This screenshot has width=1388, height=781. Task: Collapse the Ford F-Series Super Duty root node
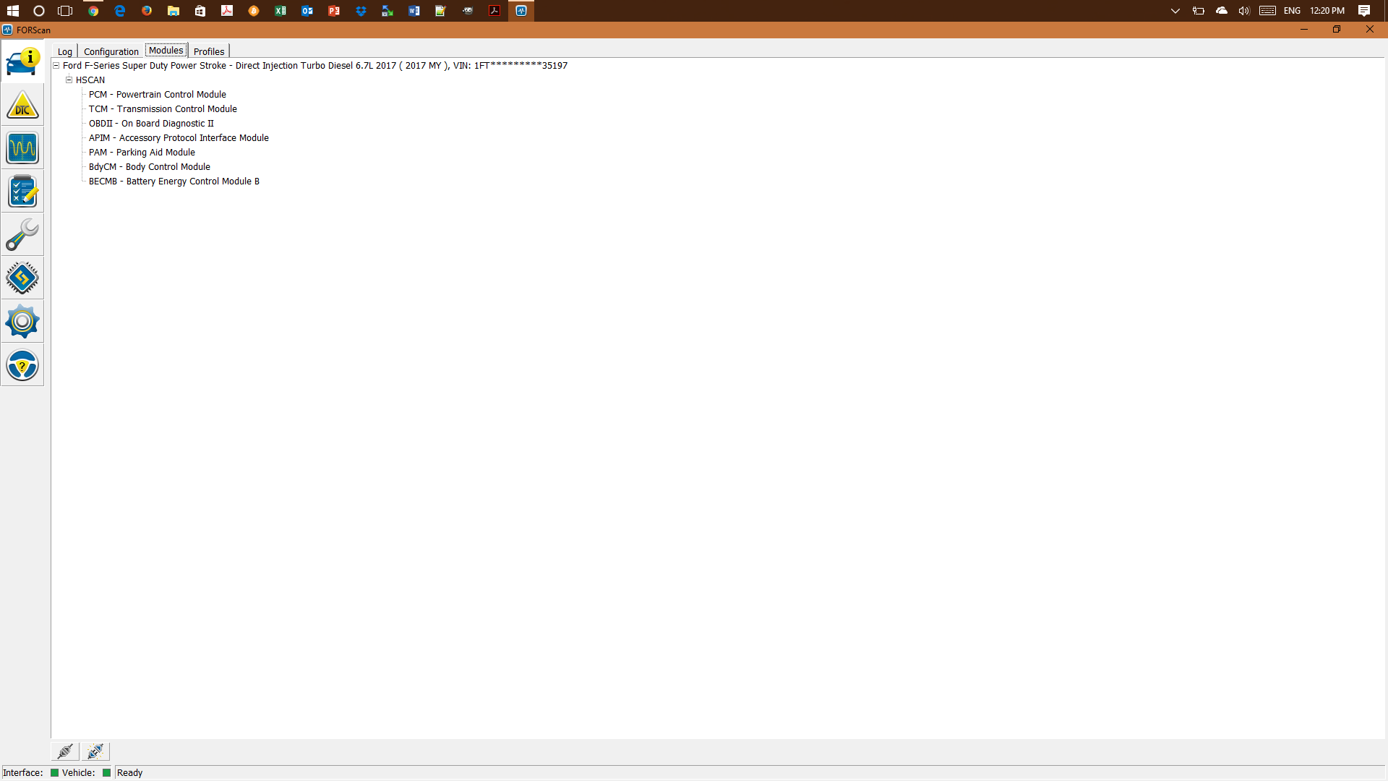pyautogui.click(x=56, y=65)
